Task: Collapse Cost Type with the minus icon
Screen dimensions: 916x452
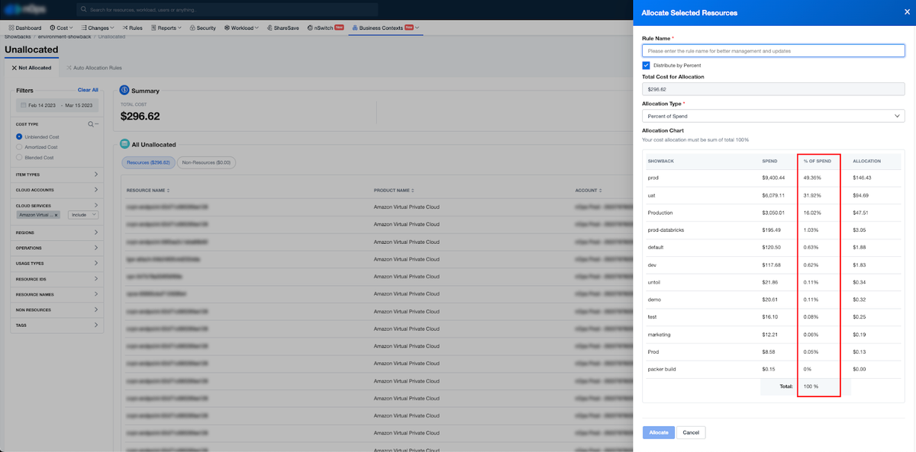Action: click(97, 123)
